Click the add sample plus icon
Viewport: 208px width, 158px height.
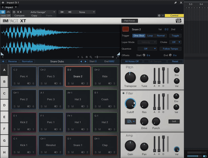tap(3, 62)
